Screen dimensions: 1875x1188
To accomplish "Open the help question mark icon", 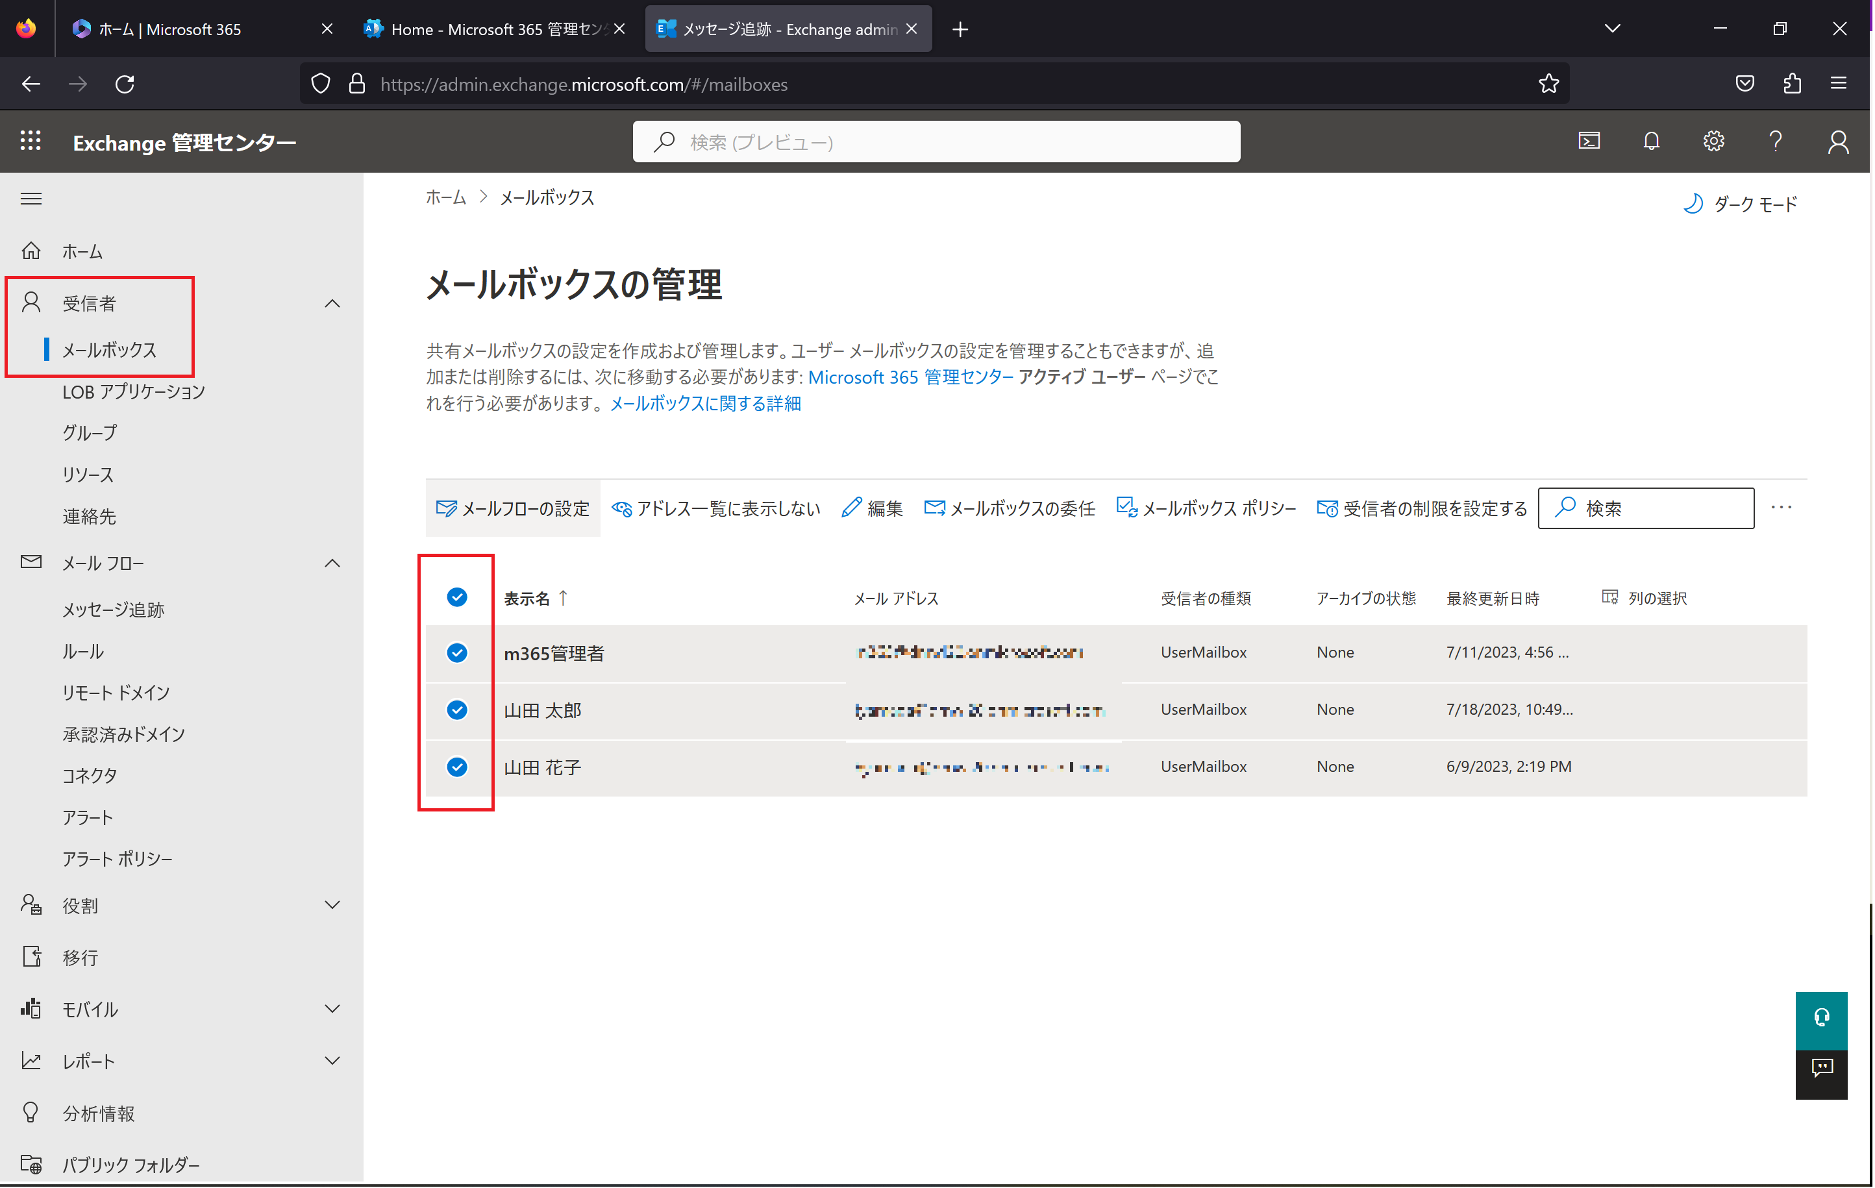I will [x=1775, y=141].
